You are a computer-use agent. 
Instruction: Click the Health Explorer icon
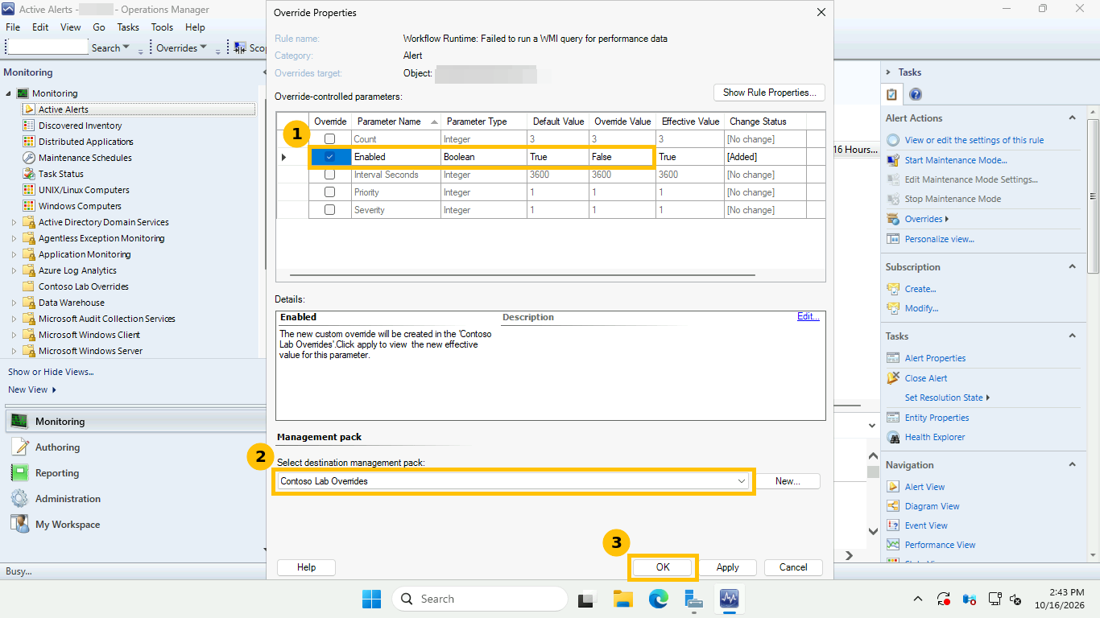point(892,437)
